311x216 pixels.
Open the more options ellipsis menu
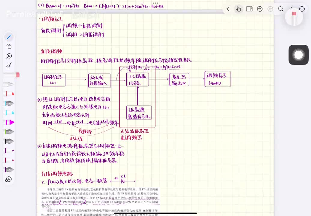302,9
